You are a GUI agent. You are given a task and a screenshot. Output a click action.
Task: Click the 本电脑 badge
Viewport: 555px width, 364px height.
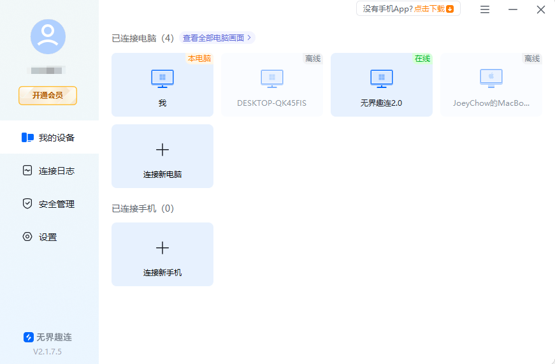(x=199, y=59)
